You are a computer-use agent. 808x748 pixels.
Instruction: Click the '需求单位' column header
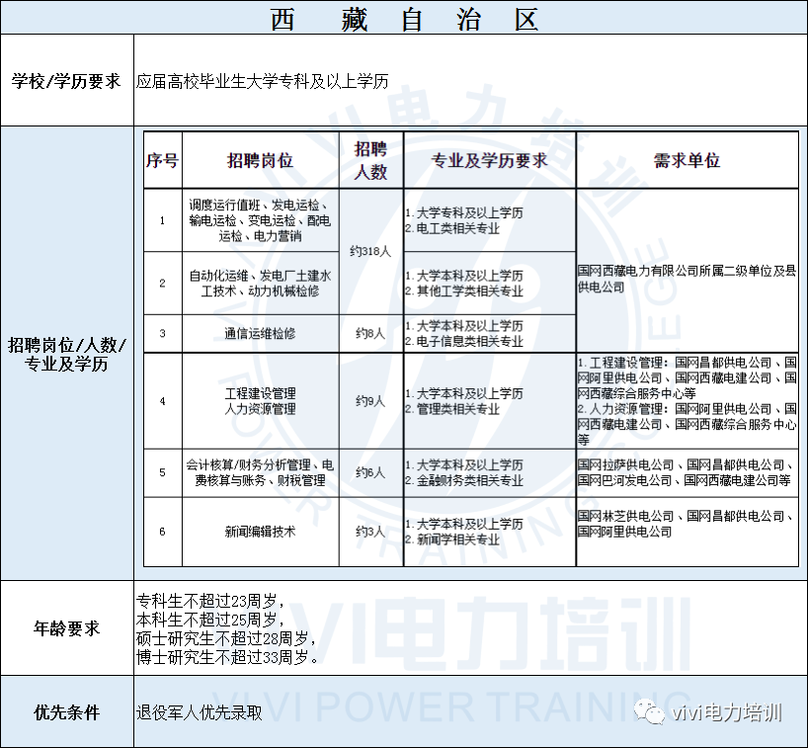(x=687, y=160)
